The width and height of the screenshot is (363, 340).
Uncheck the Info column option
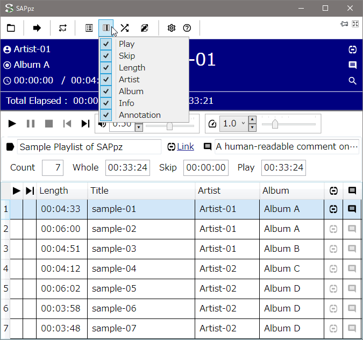(x=144, y=103)
